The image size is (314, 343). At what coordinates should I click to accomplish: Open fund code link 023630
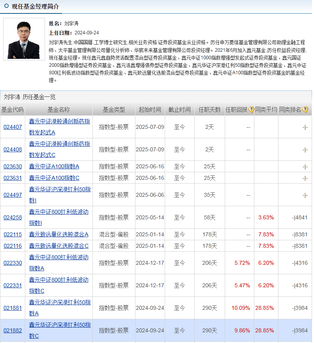13,166
